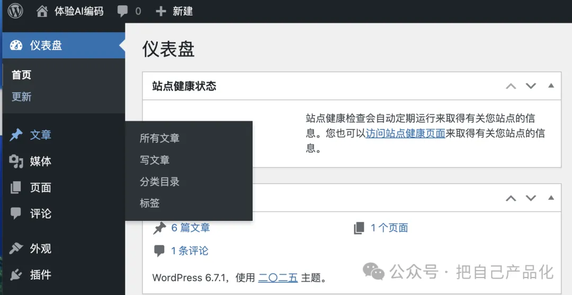Choose 分类目录 in the flyout menu

[159, 182]
